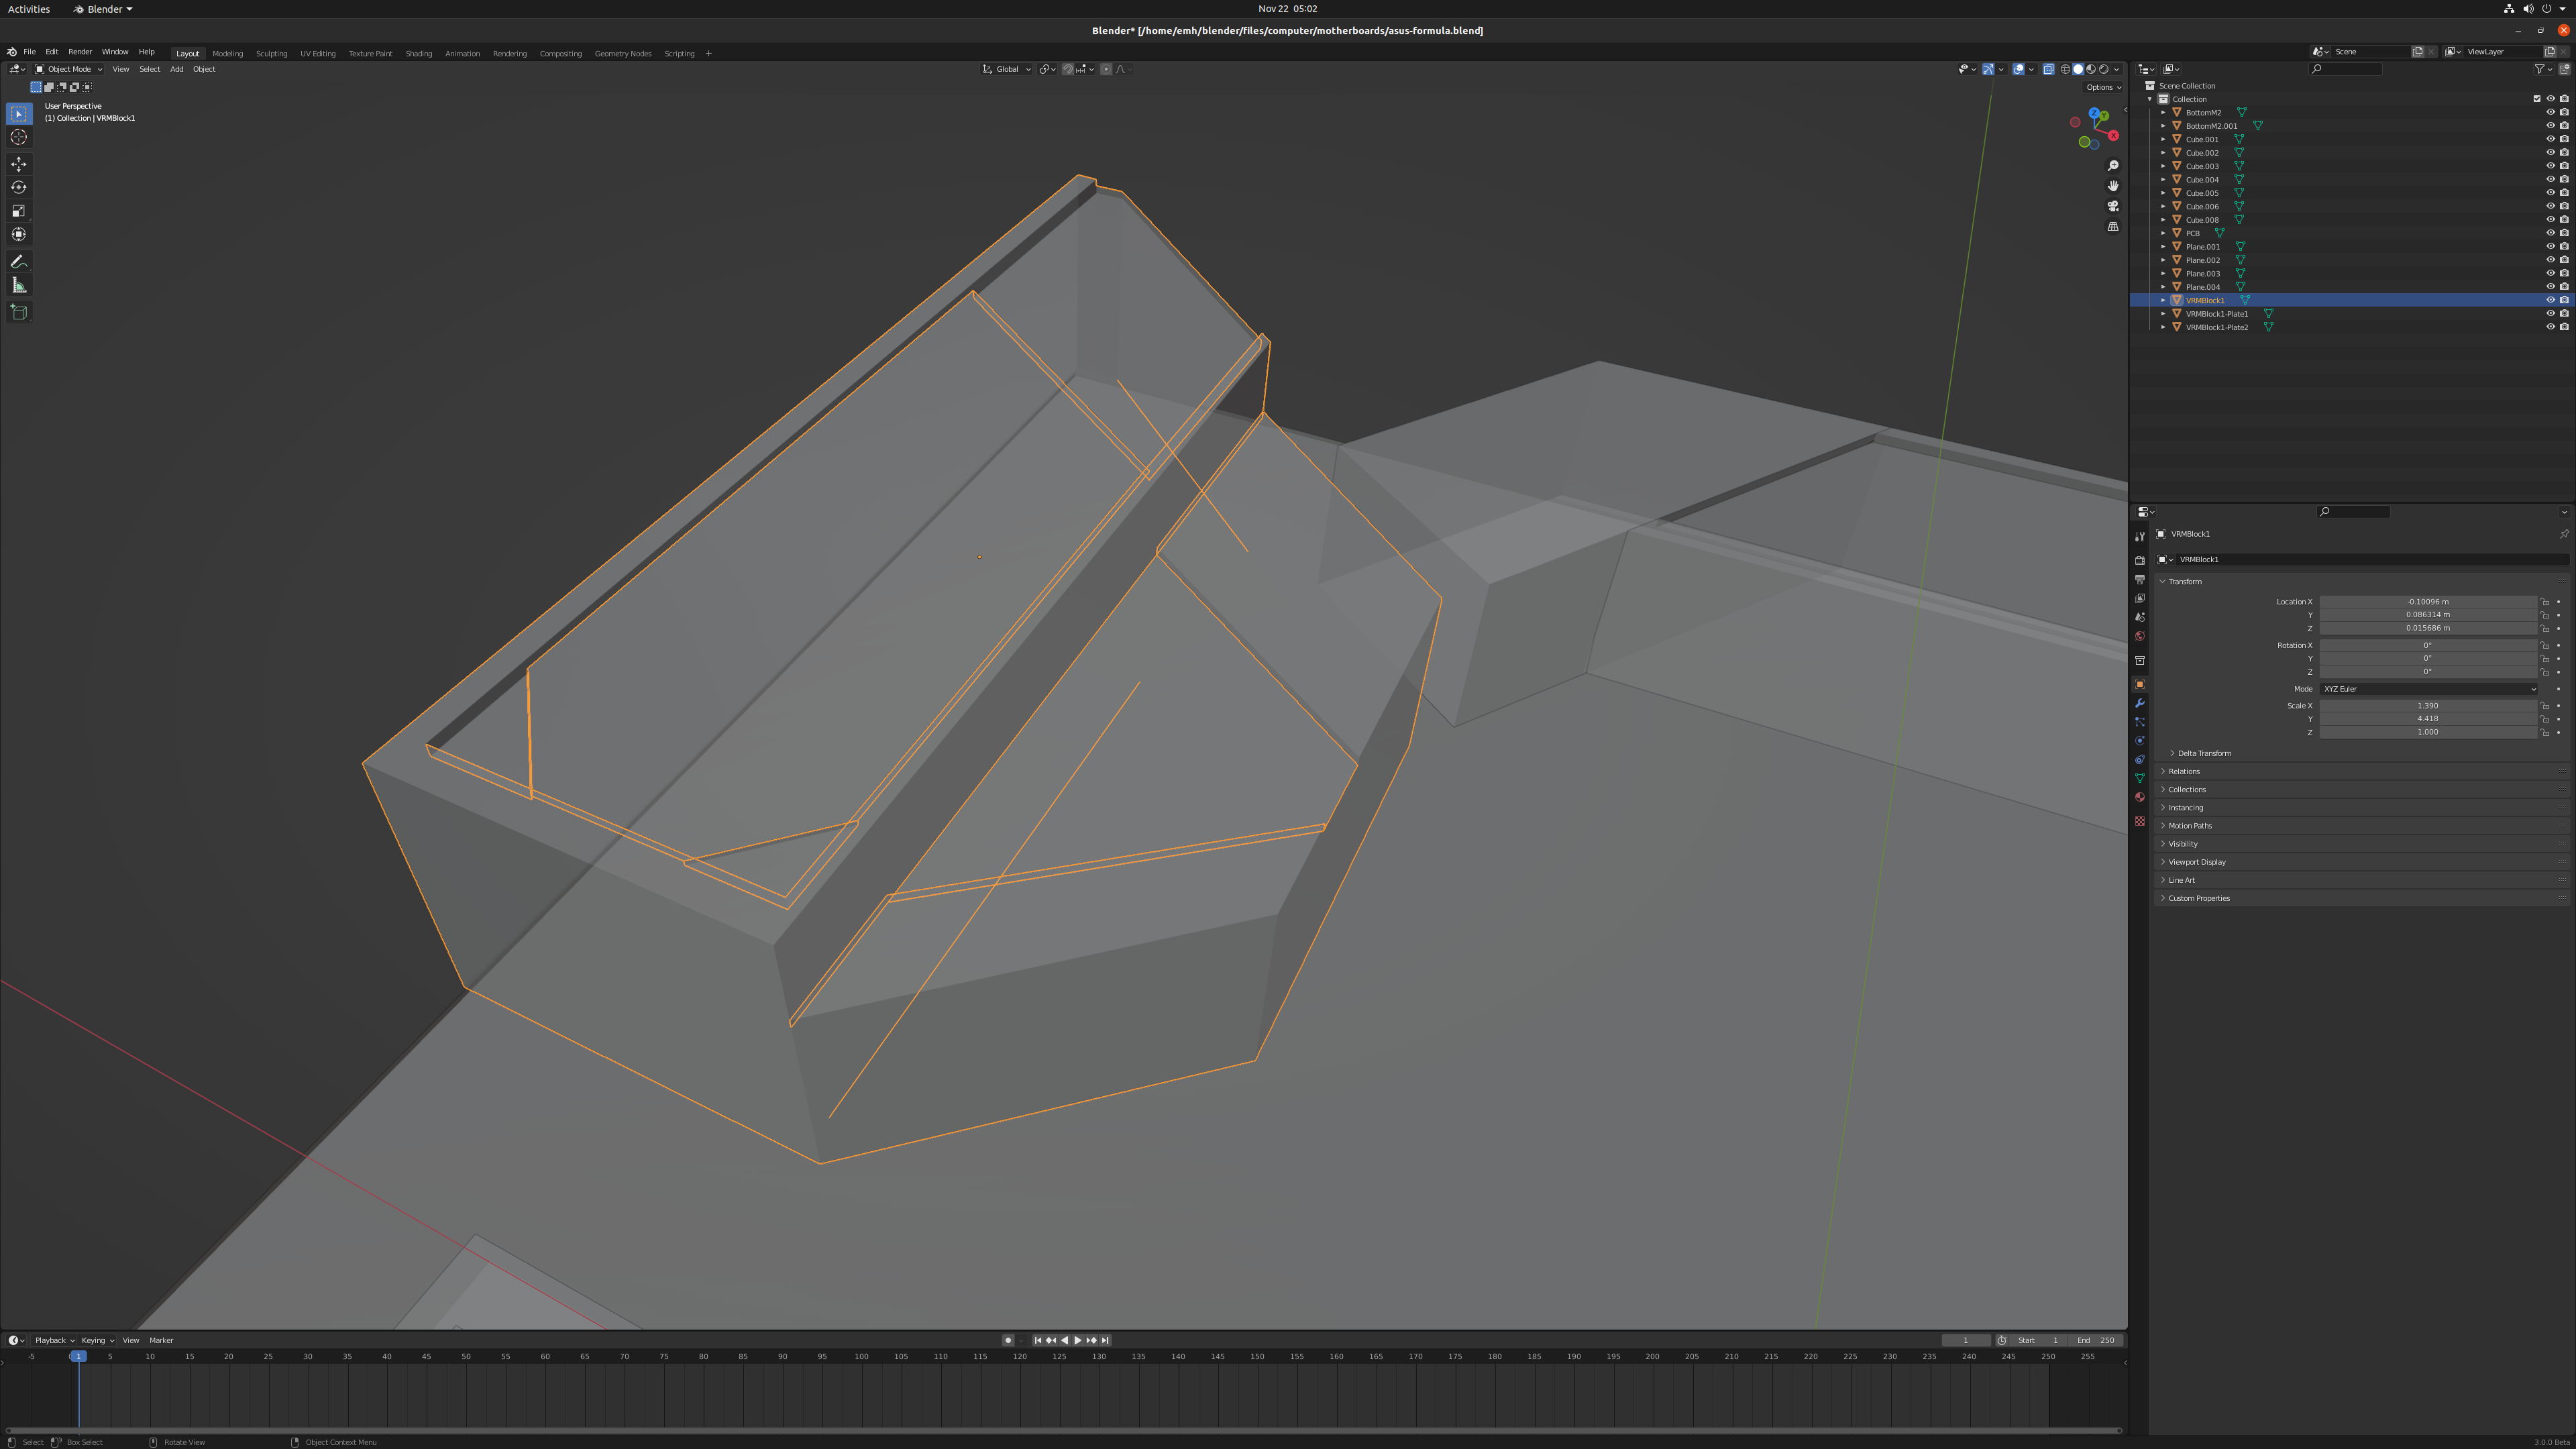Viewport: 2576px width, 1449px height.
Task: Select the Annotate tool
Action: pos(19,262)
